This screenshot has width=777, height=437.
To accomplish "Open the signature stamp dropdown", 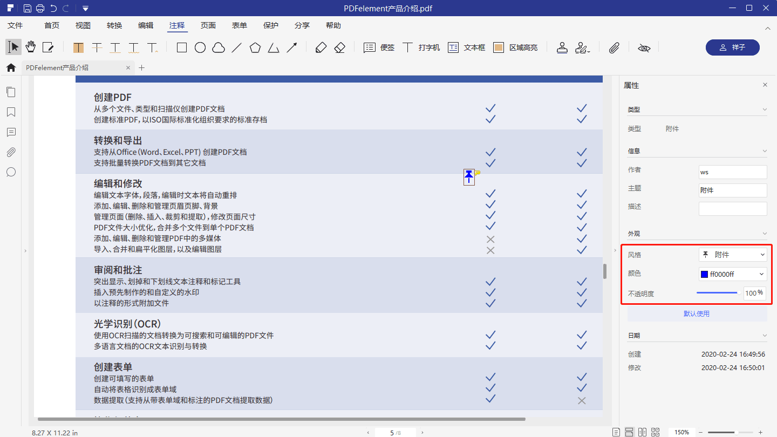I will 582,47.
